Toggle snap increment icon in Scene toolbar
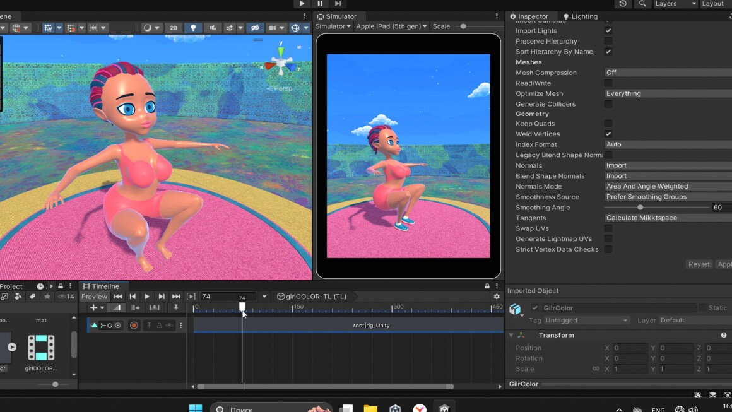Viewport: 732px width, 412px height. (71, 28)
